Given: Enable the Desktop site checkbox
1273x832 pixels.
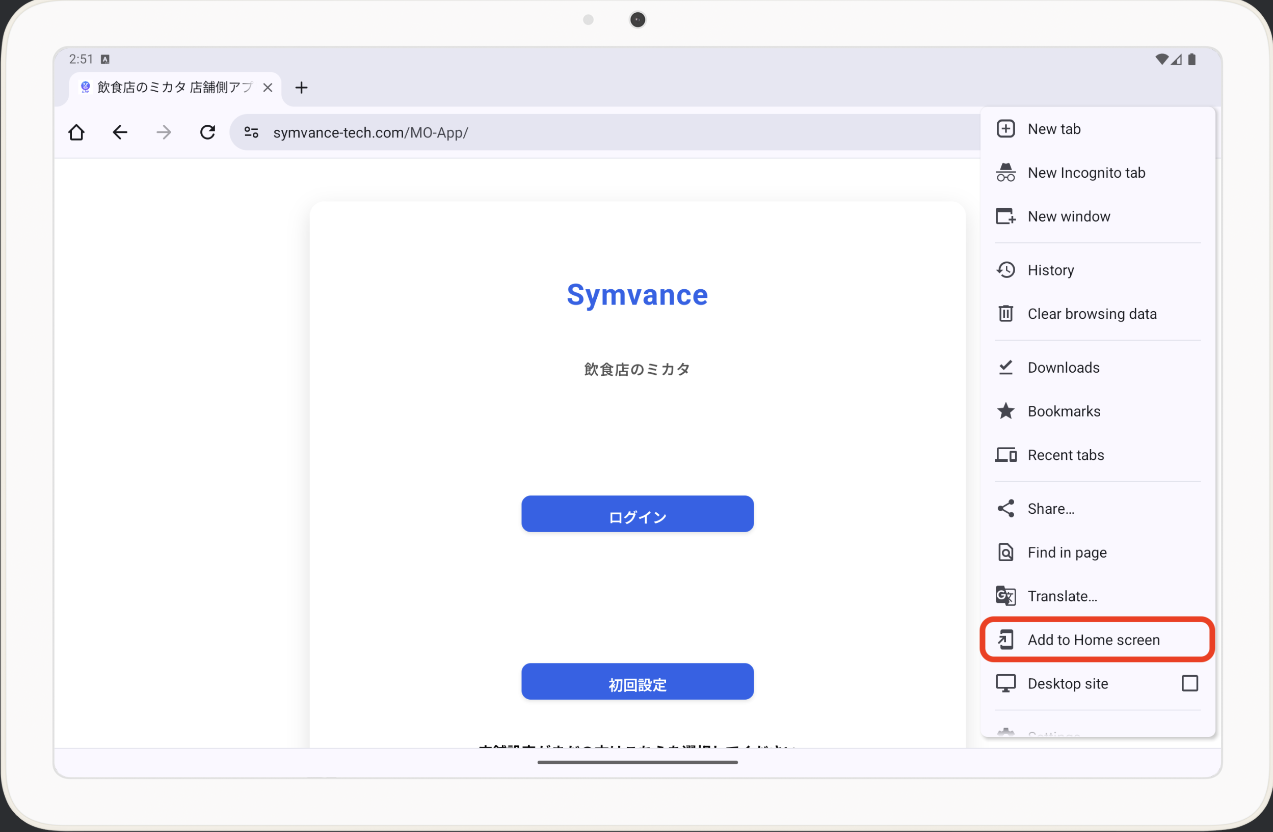Looking at the screenshot, I should click(1189, 684).
